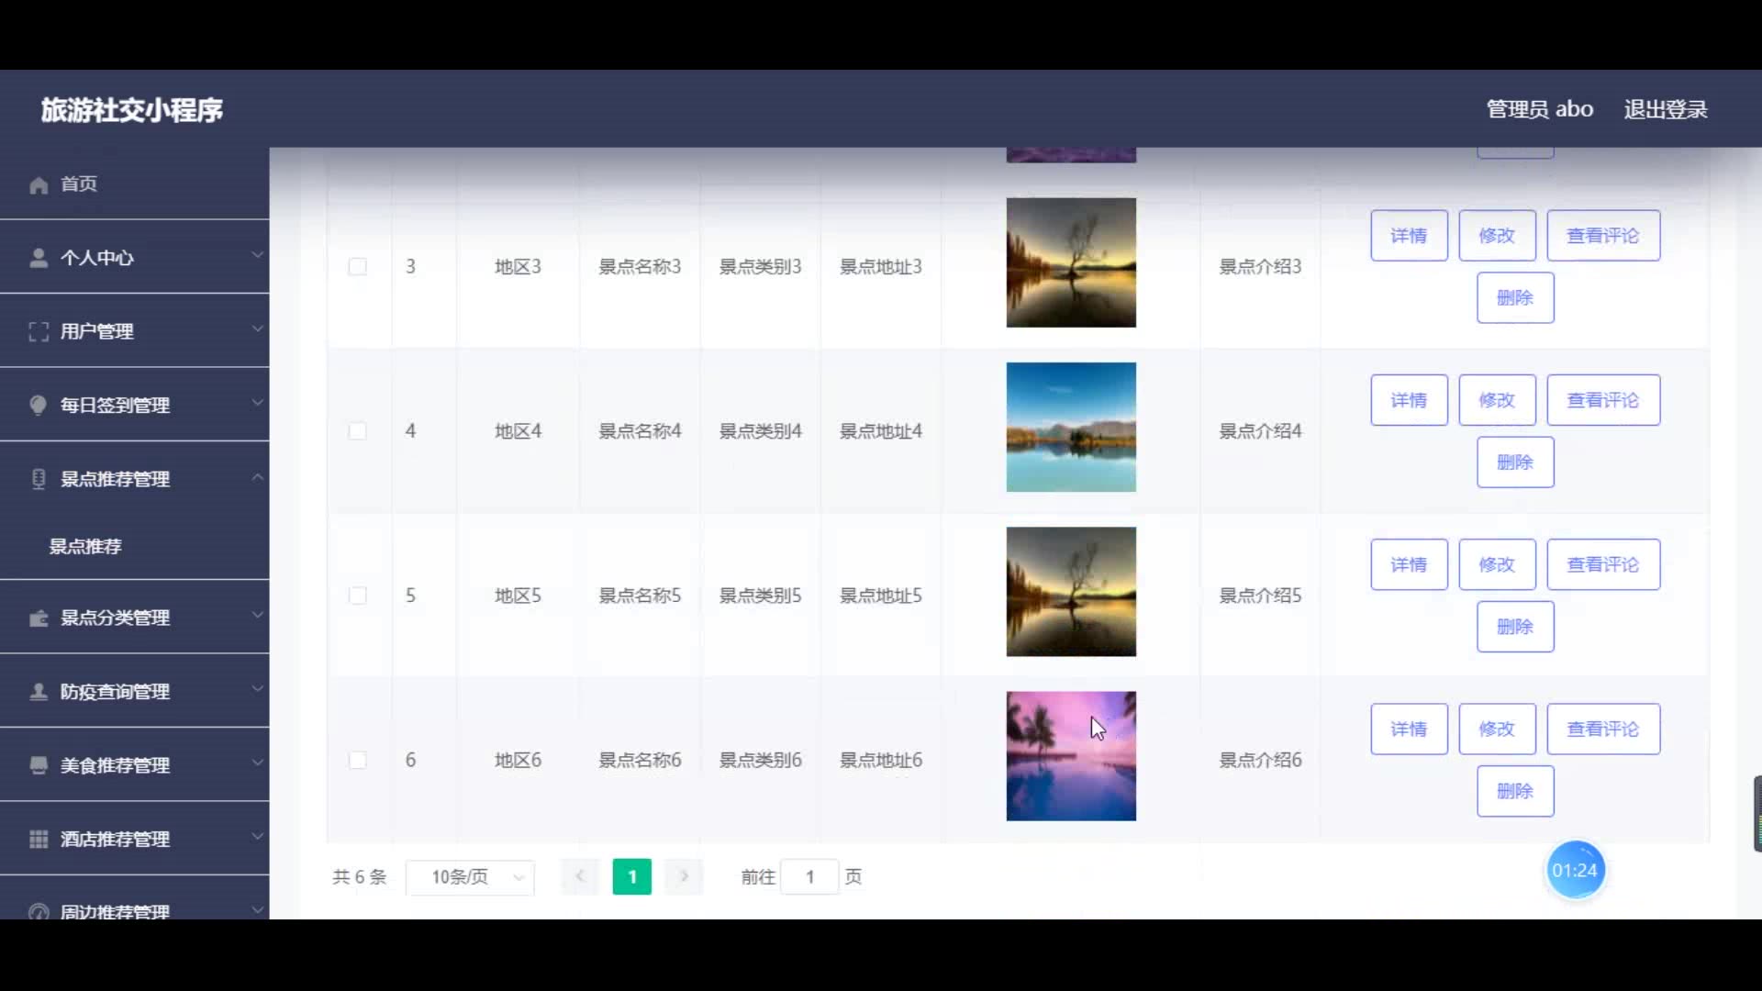Expand the 用户管理 menu chevron
1762x991 pixels.
click(x=258, y=328)
